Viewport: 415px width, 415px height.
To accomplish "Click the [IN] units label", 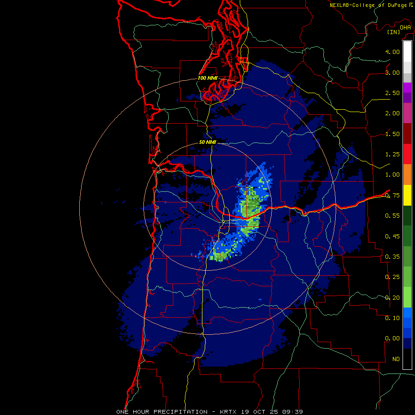I will pos(394,32).
